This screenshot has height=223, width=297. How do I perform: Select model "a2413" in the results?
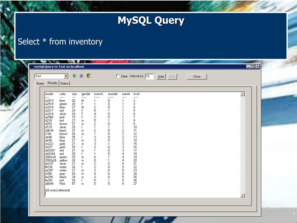pos(49,101)
